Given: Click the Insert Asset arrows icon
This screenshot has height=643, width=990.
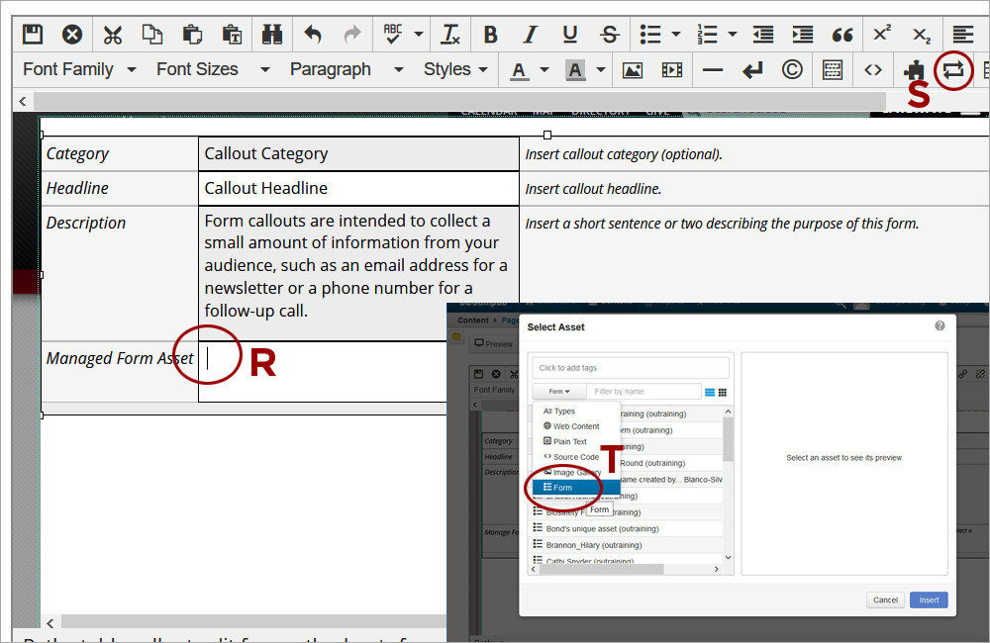Looking at the screenshot, I should pos(953,70).
